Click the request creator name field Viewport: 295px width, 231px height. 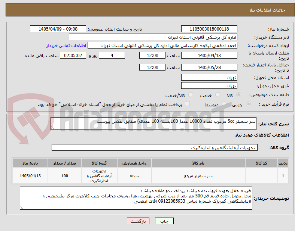pyautogui.click(x=162, y=46)
